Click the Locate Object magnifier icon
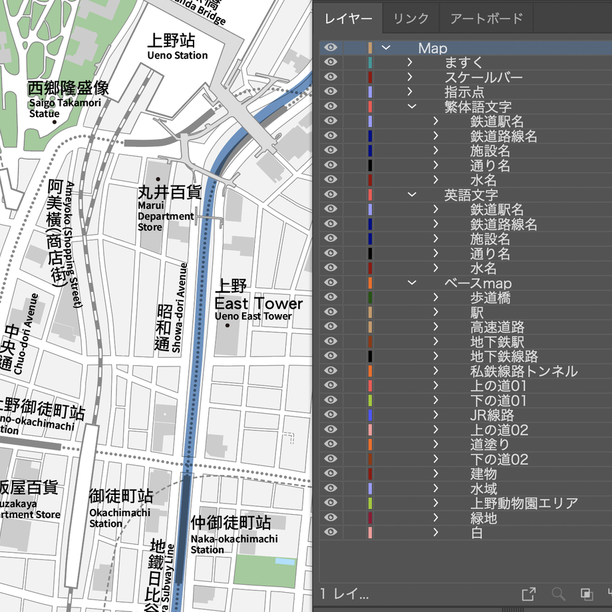612x612 pixels. pyautogui.click(x=559, y=594)
